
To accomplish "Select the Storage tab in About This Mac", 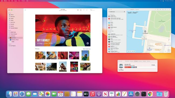I will point(136,61).
